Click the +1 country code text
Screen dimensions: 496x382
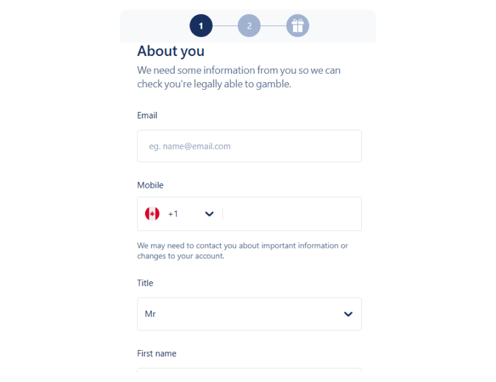coord(173,214)
